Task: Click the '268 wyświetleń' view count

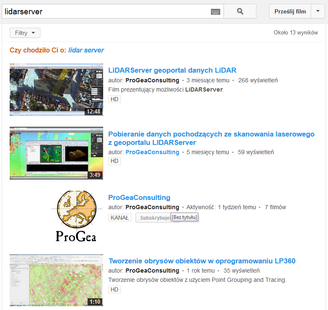Action: coord(258,80)
